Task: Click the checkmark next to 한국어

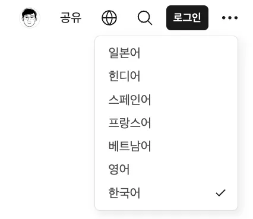Action: click(x=220, y=193)
